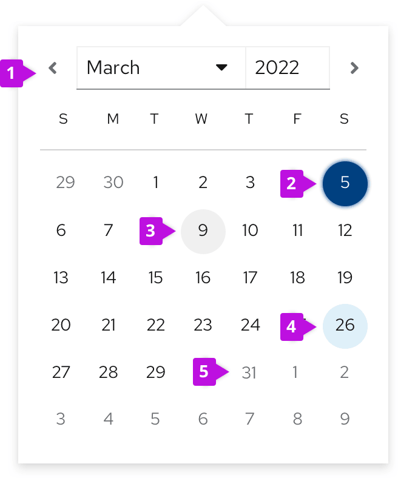Choose March 31 in the grid

pos(249,372)
